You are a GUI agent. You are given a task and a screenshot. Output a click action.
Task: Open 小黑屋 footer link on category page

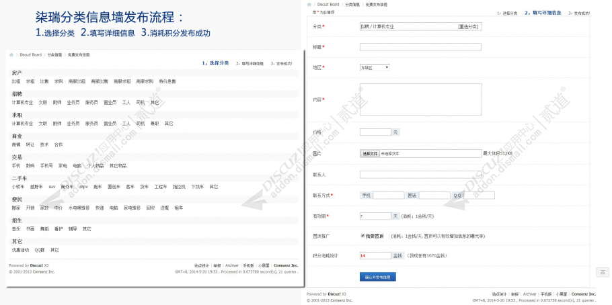click(264, 265)
